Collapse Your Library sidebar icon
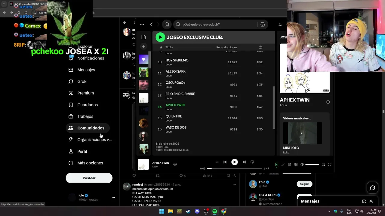This screenshot has width=385, height=216. click(x=143, y=37)
